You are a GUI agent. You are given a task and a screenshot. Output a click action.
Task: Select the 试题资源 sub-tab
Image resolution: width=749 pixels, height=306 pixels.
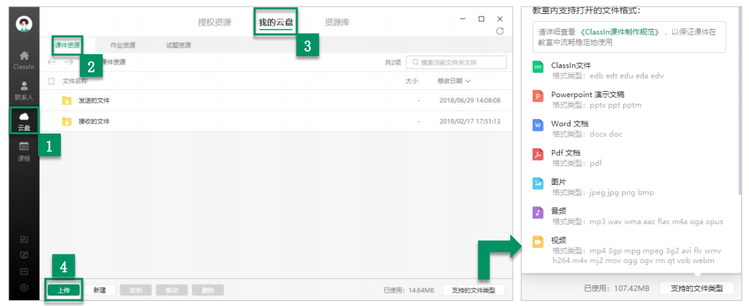(178, 46)
